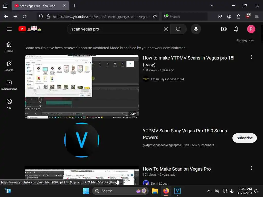Open the taskbar clock and date
Screen dimensions: 263x197
(245, 191)
